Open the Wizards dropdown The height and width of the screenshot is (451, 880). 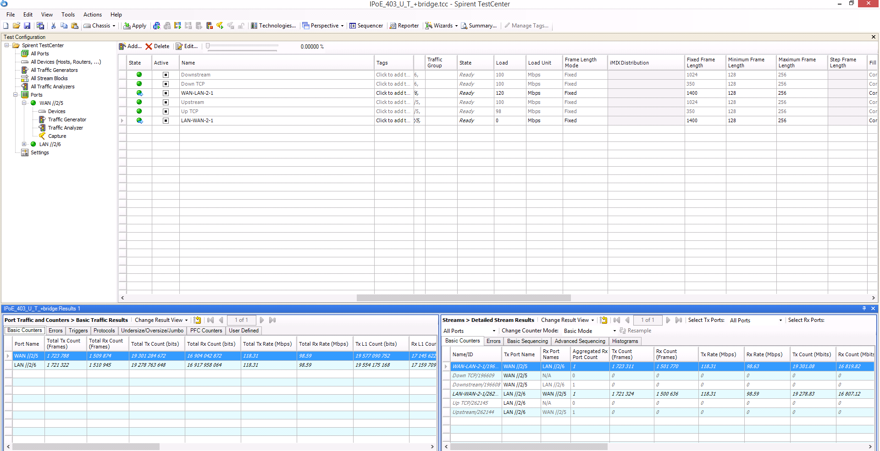441,26
